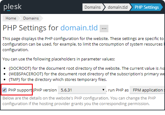Go to Domains in the dark header breadcrumb
The height and width of the screenshot is (115, 165).
pyautogui.click(x=93, y=7)
